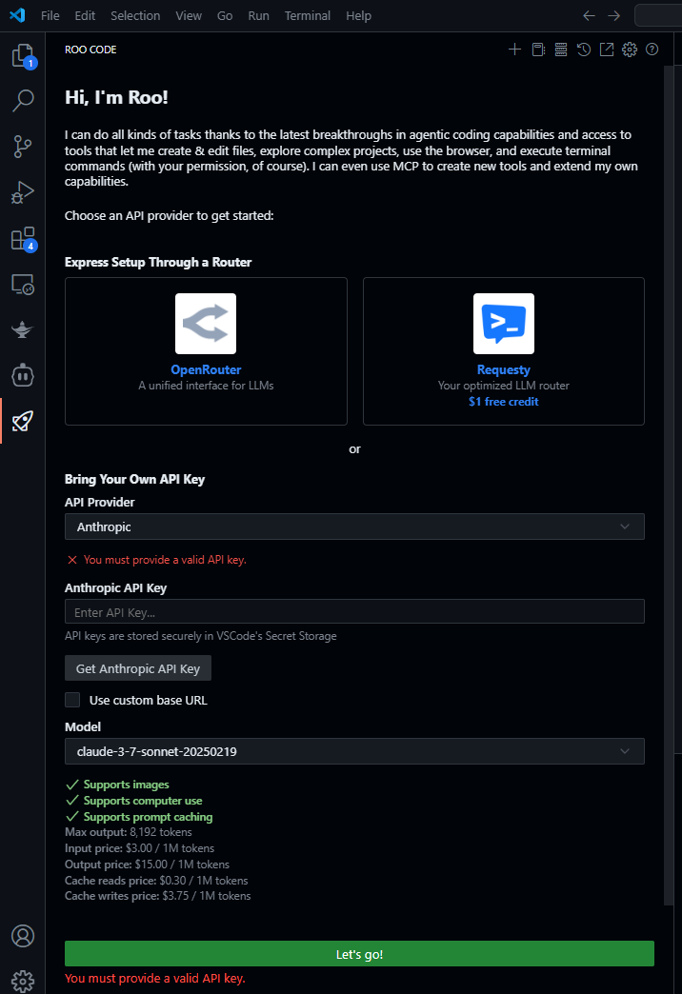Open the Remote Explorer view

tap(23, 284)
